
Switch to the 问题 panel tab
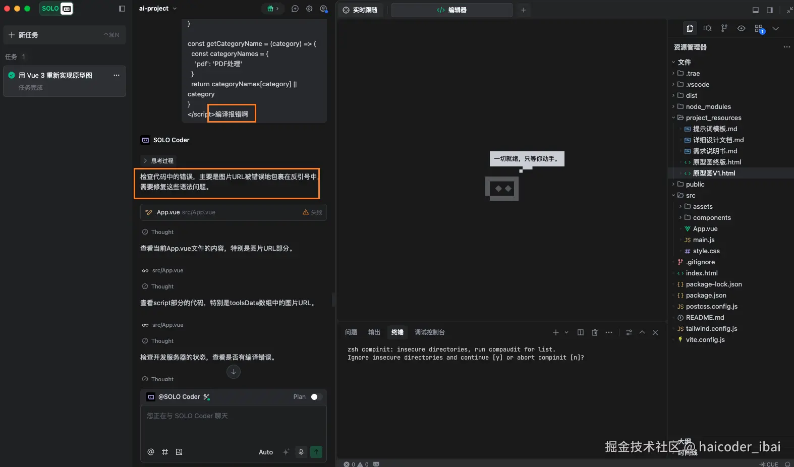pos(351,332)
